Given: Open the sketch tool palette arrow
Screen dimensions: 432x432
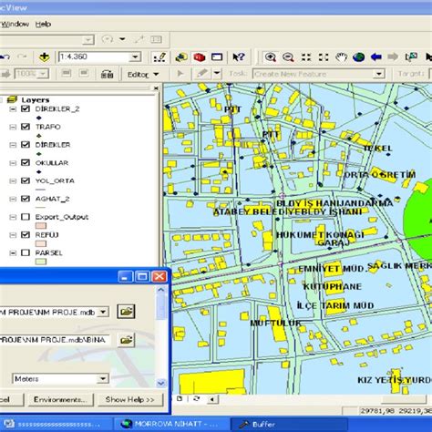Looking at the screenshot, I should [x=217, y=74].
